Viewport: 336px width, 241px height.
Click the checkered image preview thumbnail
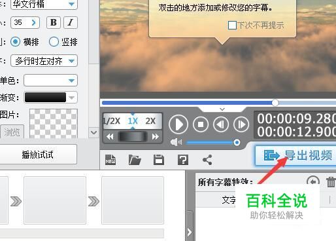pyautogui.click(x=54, y=124)
